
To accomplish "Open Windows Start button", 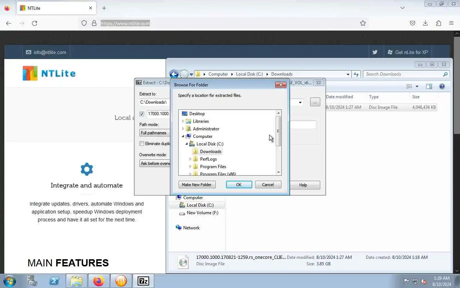I will (x=9, y=281).
